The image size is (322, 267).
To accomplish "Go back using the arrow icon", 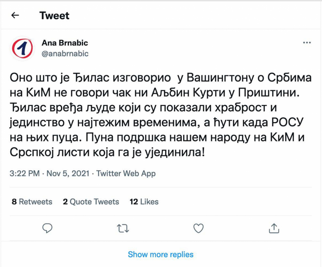I will click(x=14, y=15).
